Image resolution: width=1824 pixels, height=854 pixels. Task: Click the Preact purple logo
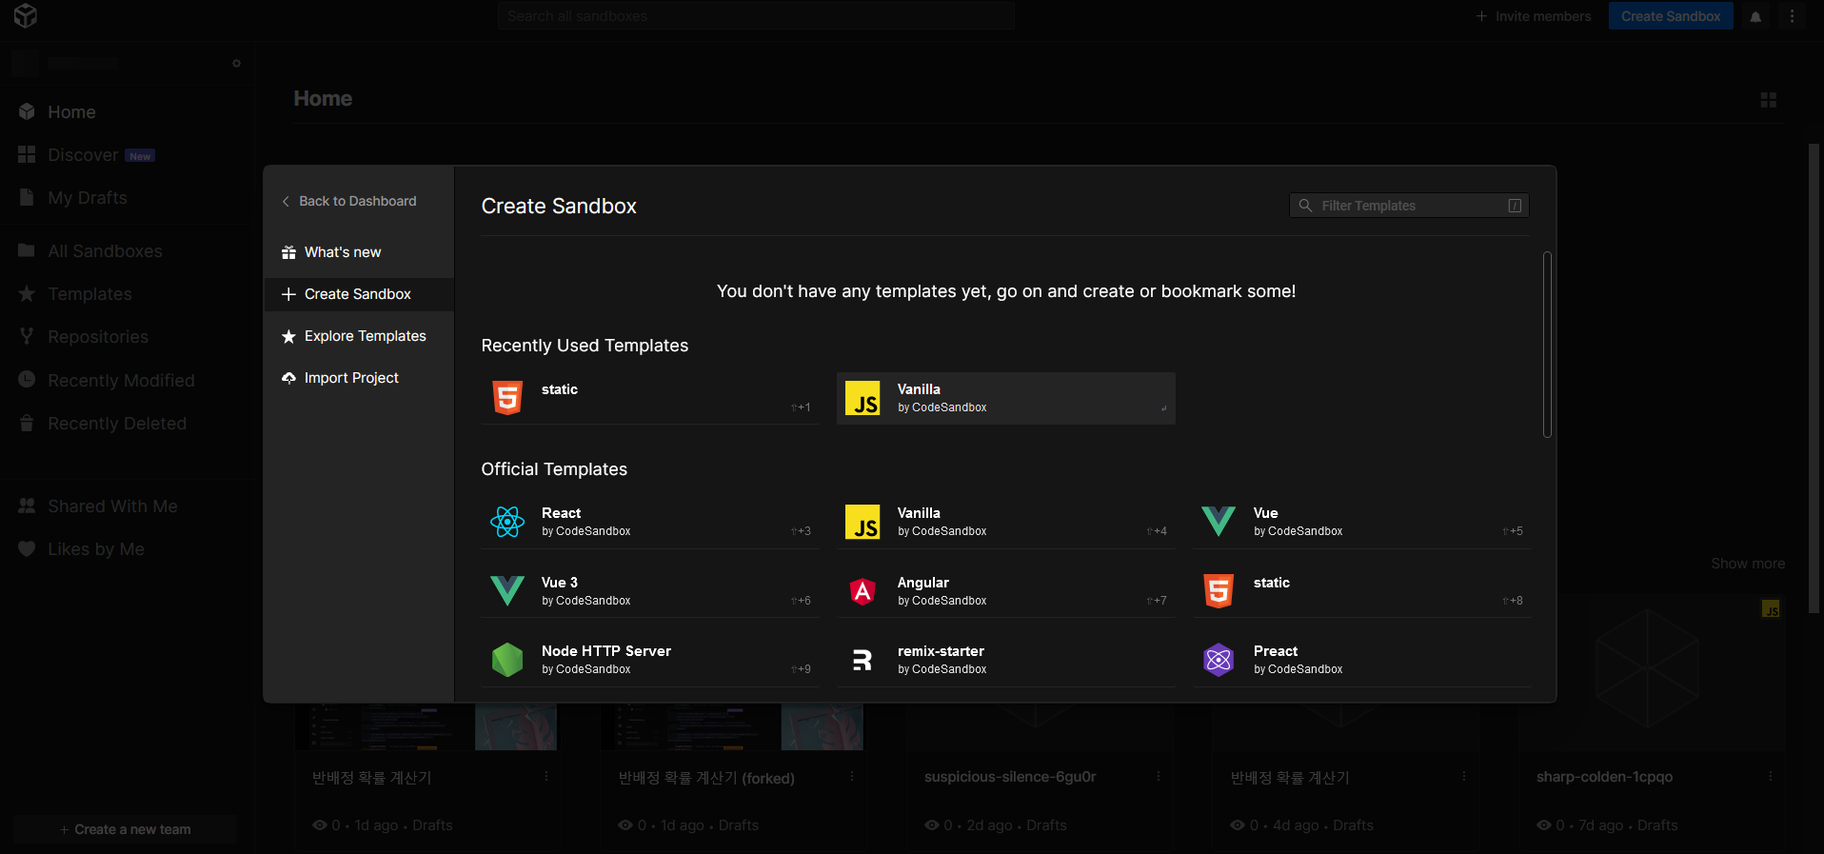(x=1219, y=660)
